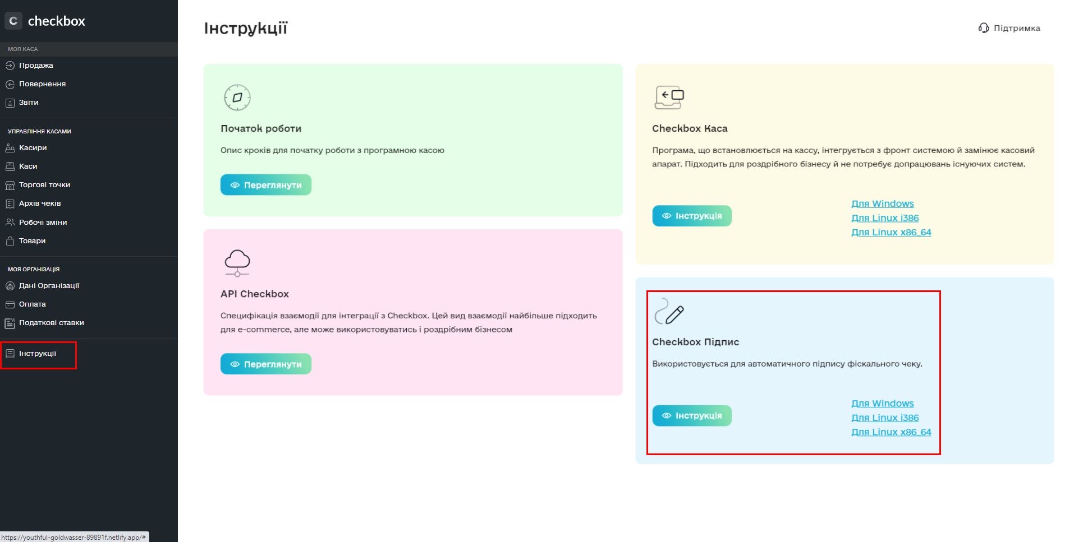
Task: Open Для Linux i386 link in Checkbox Каса
Action: 885,218
